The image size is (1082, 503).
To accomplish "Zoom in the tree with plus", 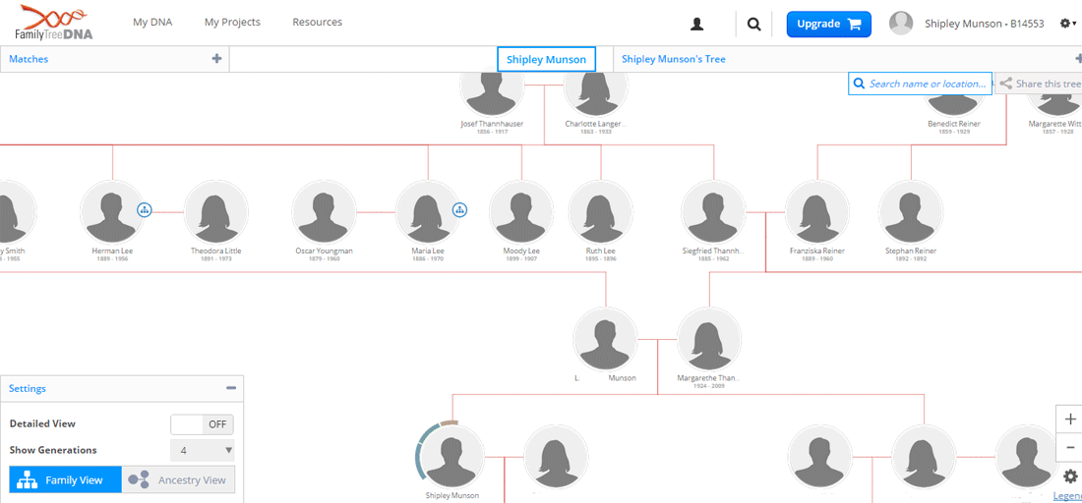I will point(1070,419).
